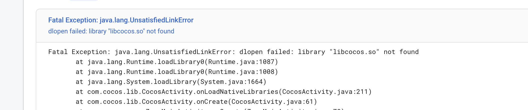Select the CocosActivity.onCreate stack frame line

coord(196,102)
